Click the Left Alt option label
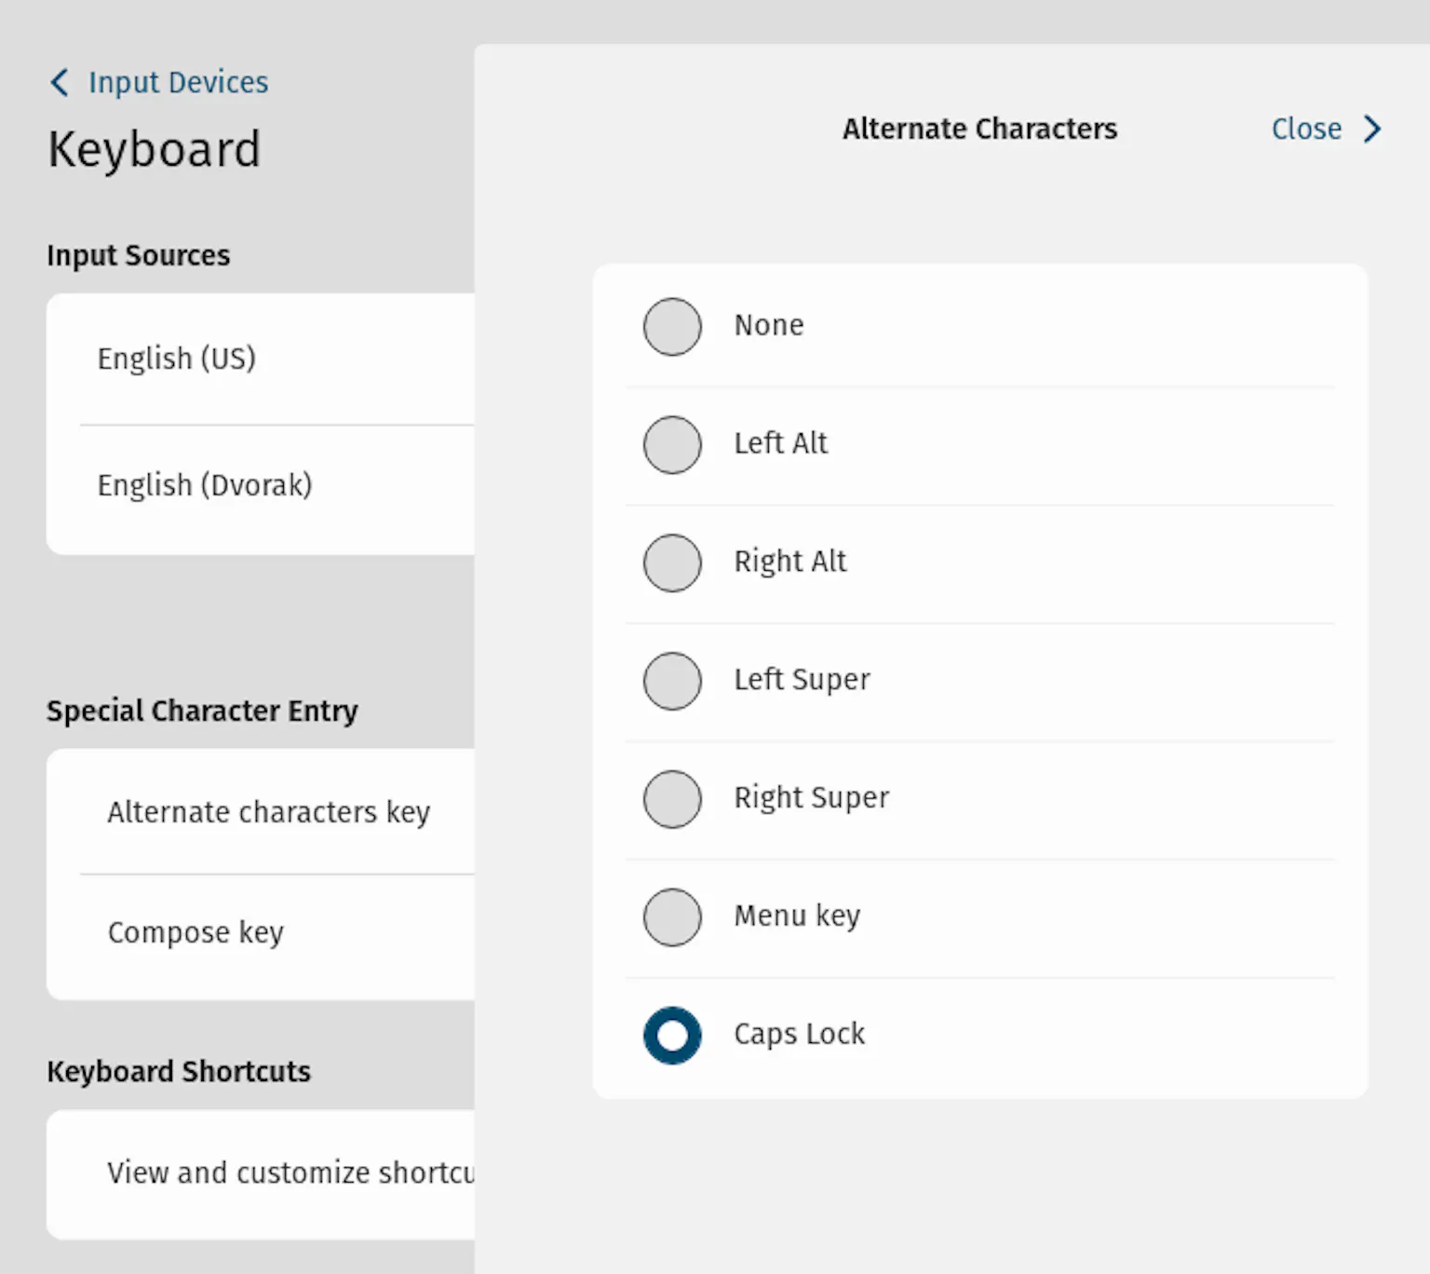Screen dimensions: 1430x1274 780,443
